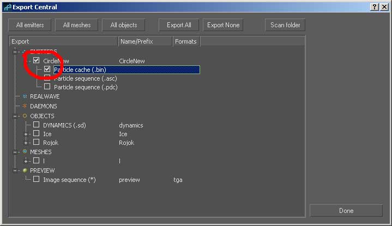
Task: Select the Particle sequence (.pdc) row
Action: point(86,87)
